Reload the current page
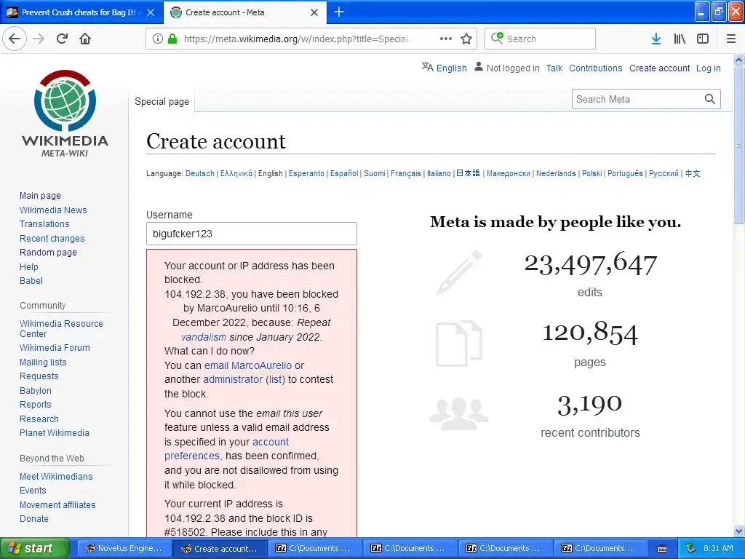This screenshot has width=745, height=559. [x=62, y=39]
